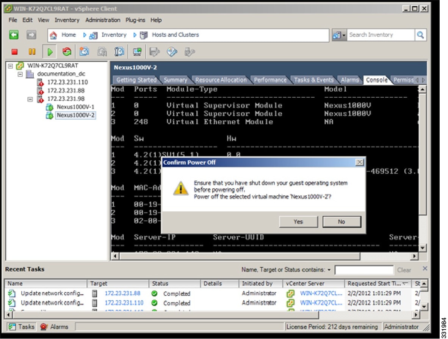448x339 pixels.
Task: Click the Reset virtual machine icon
Action: click(67, 52)
